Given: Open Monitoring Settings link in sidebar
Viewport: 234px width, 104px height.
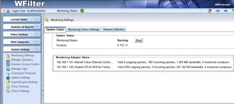Looking at the screenshot, I should pos(23,55).
